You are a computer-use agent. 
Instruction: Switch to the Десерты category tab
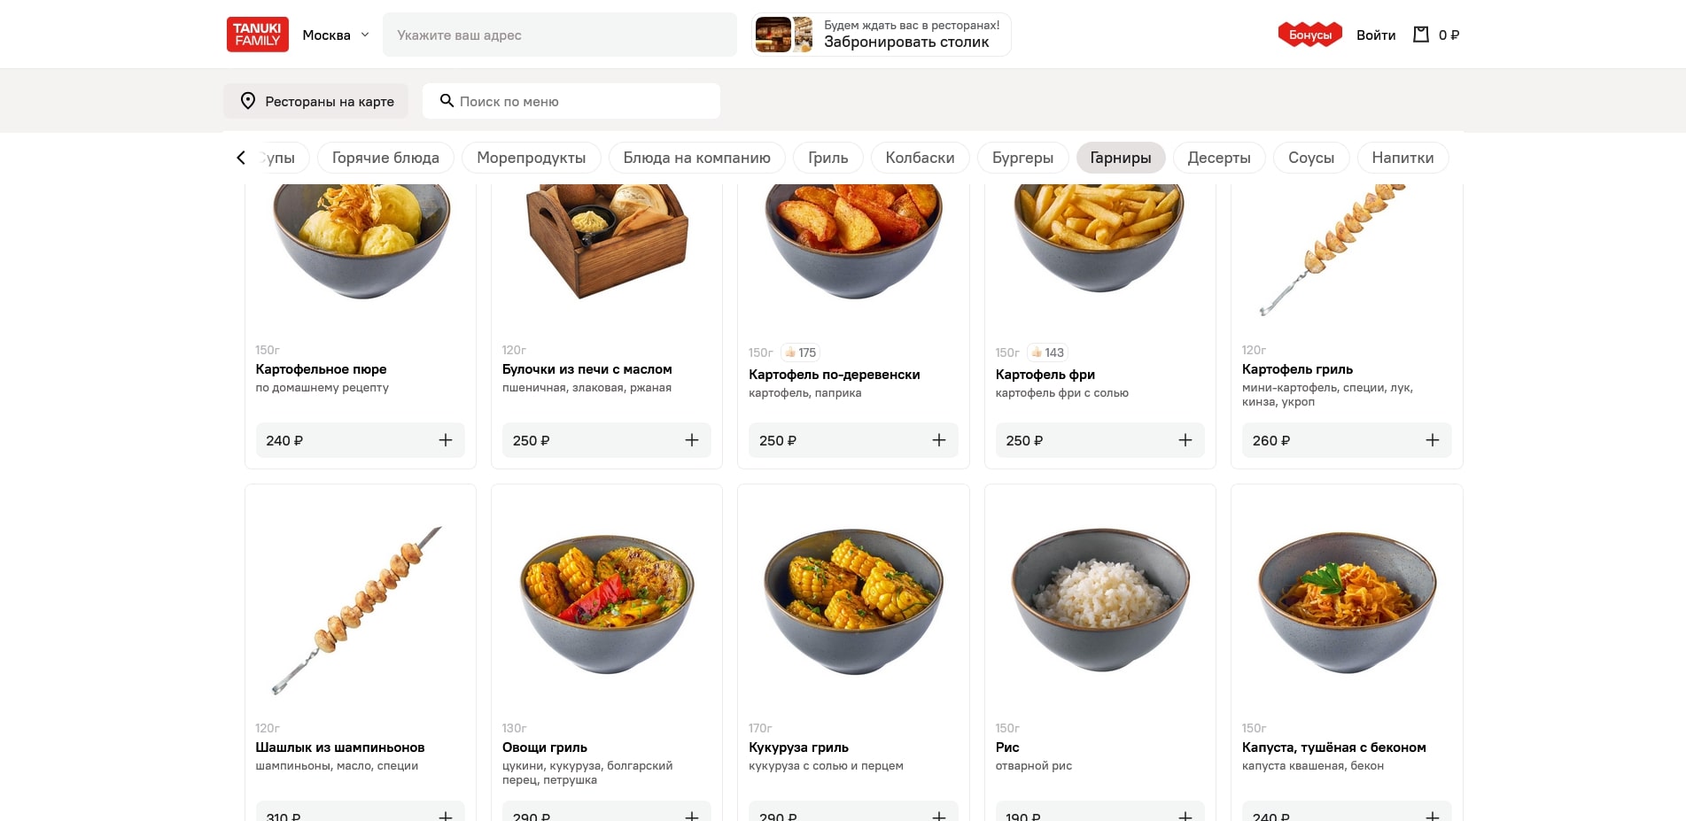(x=1218, y=158)
